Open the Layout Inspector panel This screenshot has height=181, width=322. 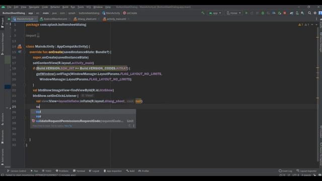click(x=306, y=171)
